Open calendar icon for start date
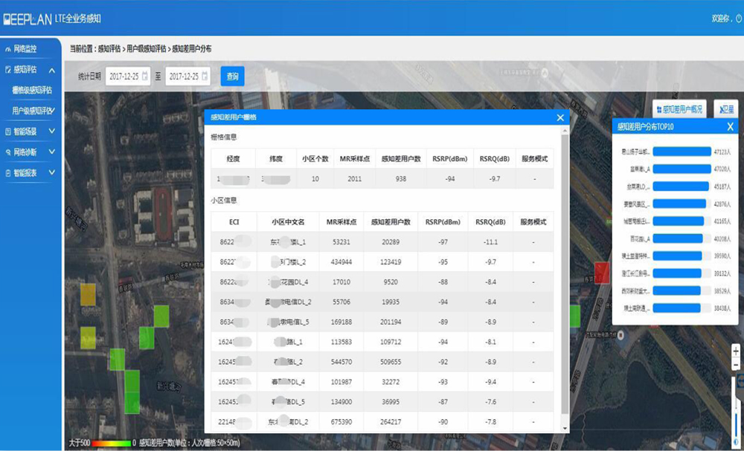Viewport: 744px width, 451px height. point(145,76)
